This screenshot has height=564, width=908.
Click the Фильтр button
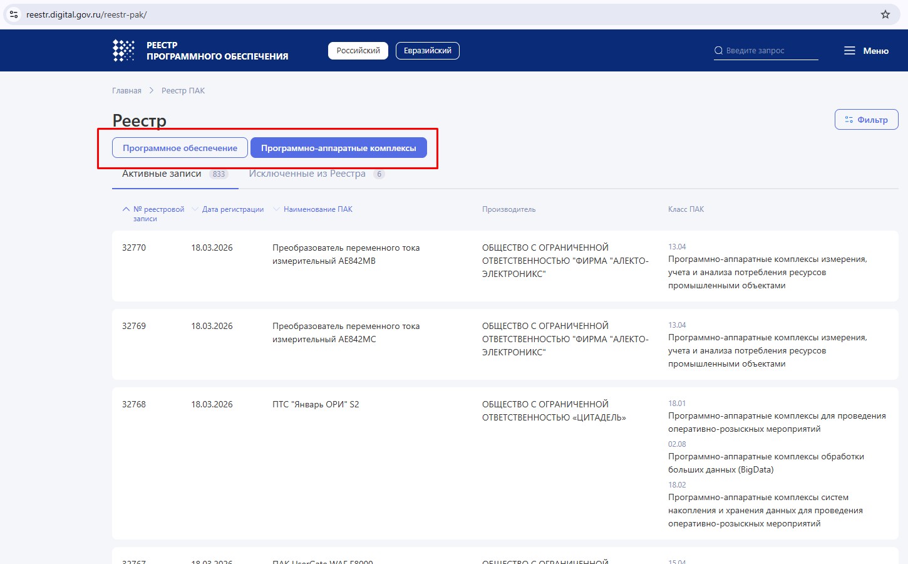867,120
